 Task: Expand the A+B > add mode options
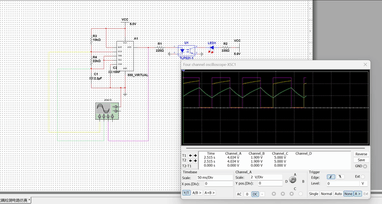point(210,193)
